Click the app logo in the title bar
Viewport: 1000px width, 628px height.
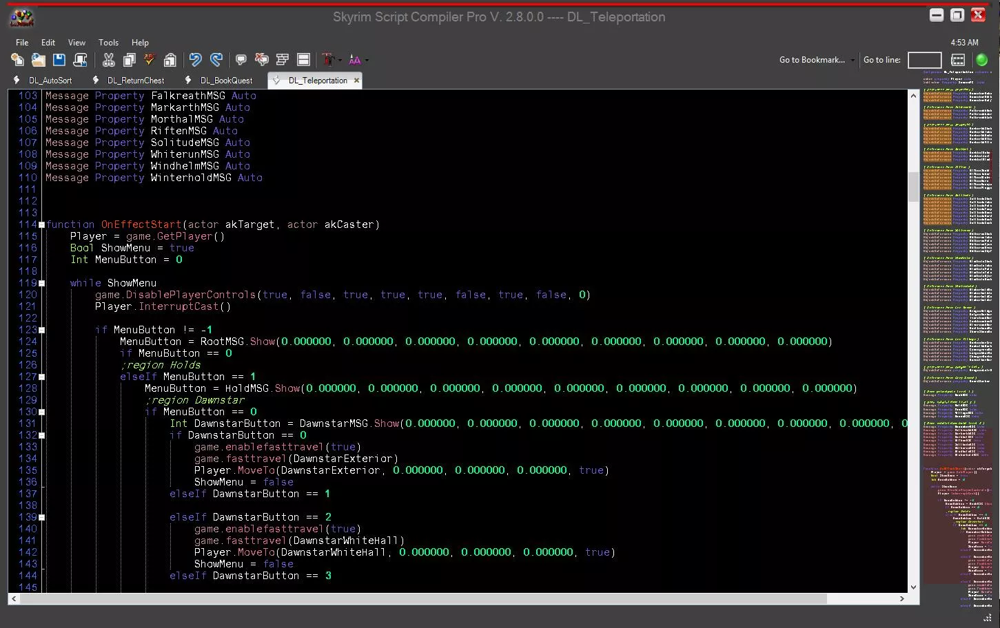click(x=21, y=17)
